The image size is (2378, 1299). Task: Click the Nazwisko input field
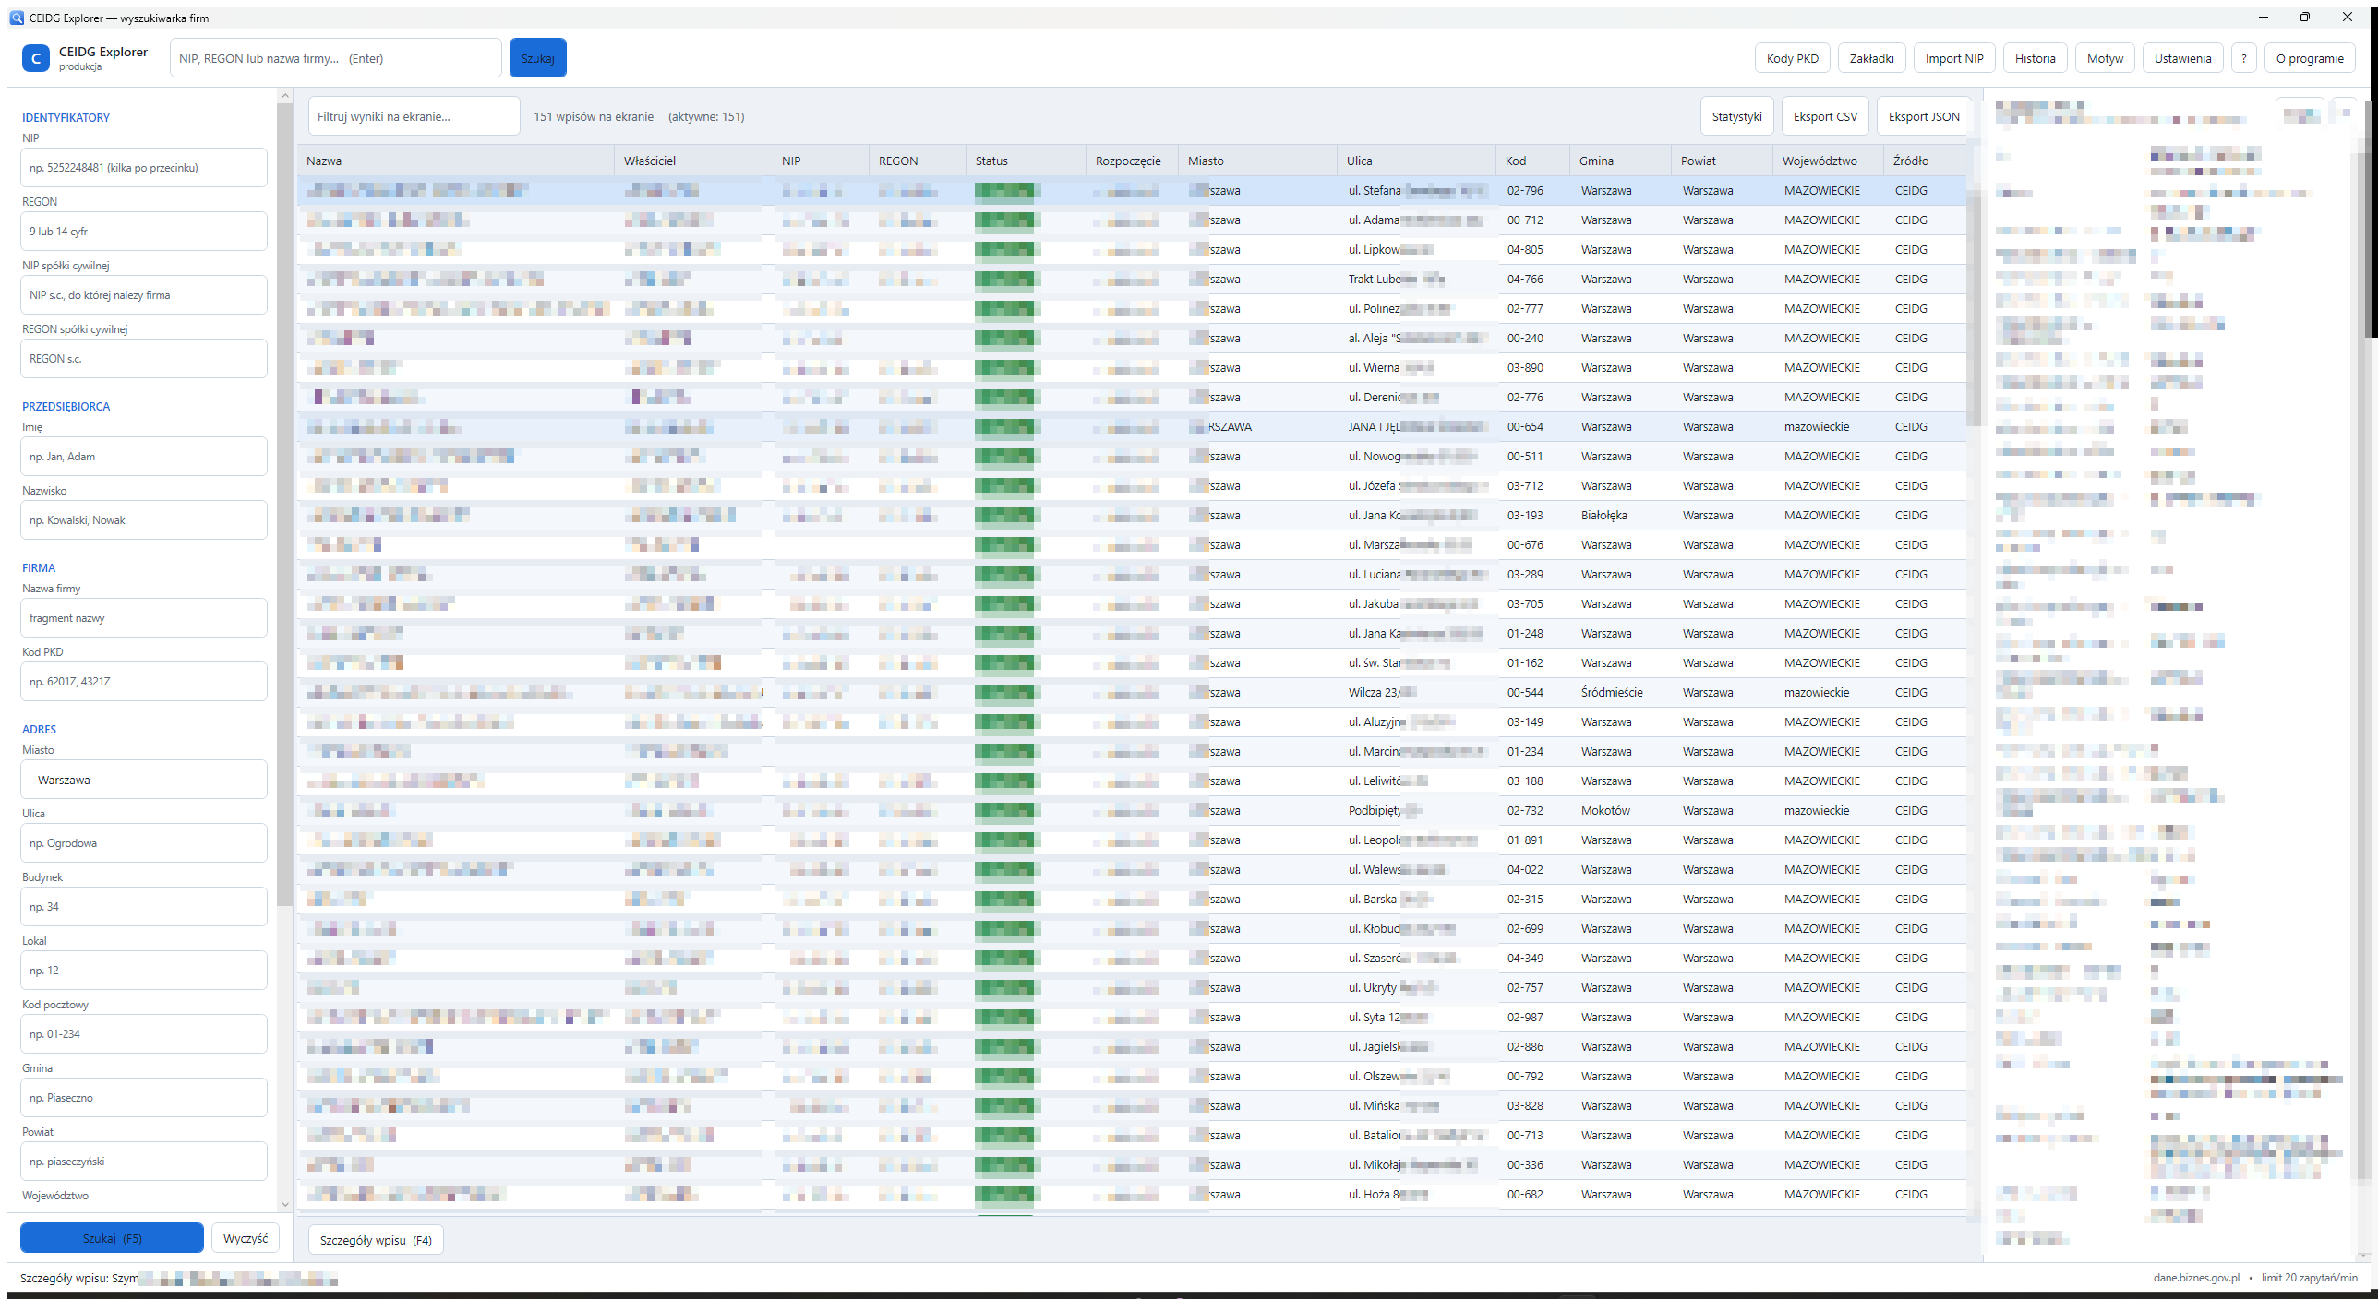144,520
